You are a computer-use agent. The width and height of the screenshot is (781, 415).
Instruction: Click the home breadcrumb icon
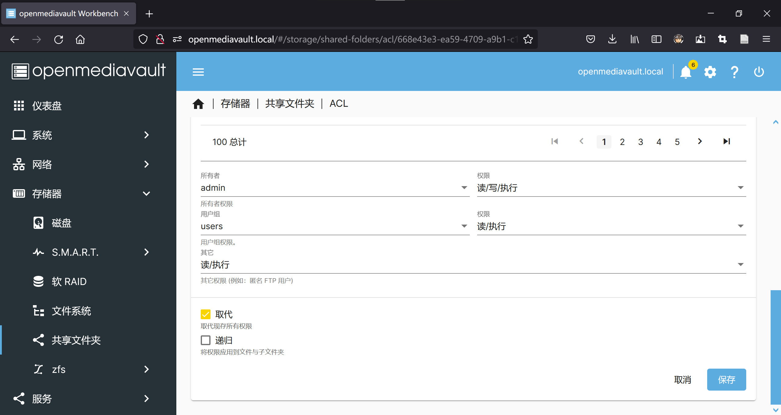click(198, 104)
